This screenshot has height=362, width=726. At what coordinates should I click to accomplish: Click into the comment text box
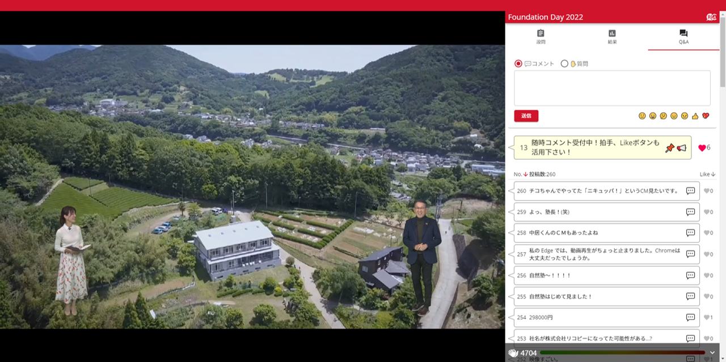[612, 88]
